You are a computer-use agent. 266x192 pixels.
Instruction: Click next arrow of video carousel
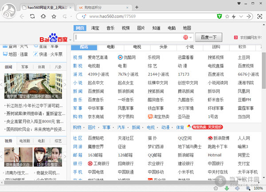pos(65,157)
